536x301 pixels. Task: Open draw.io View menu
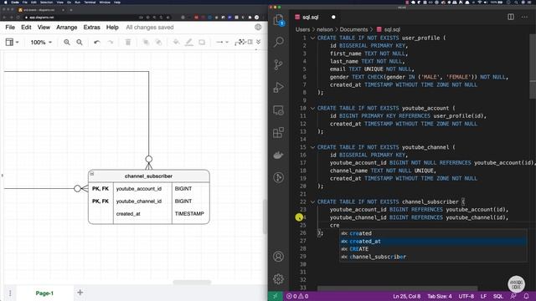click(x=44, y=28)
